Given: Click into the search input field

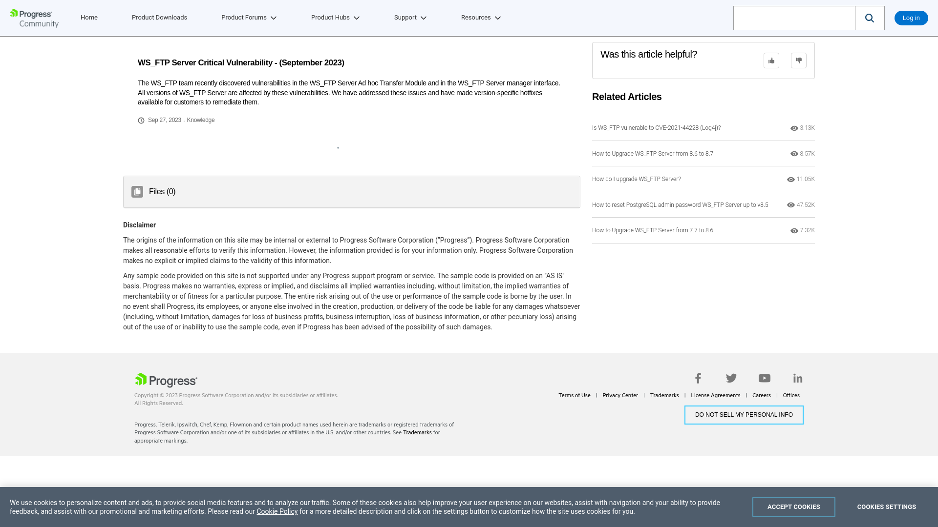Looking at the screenshot, I should tap(794, 18).
